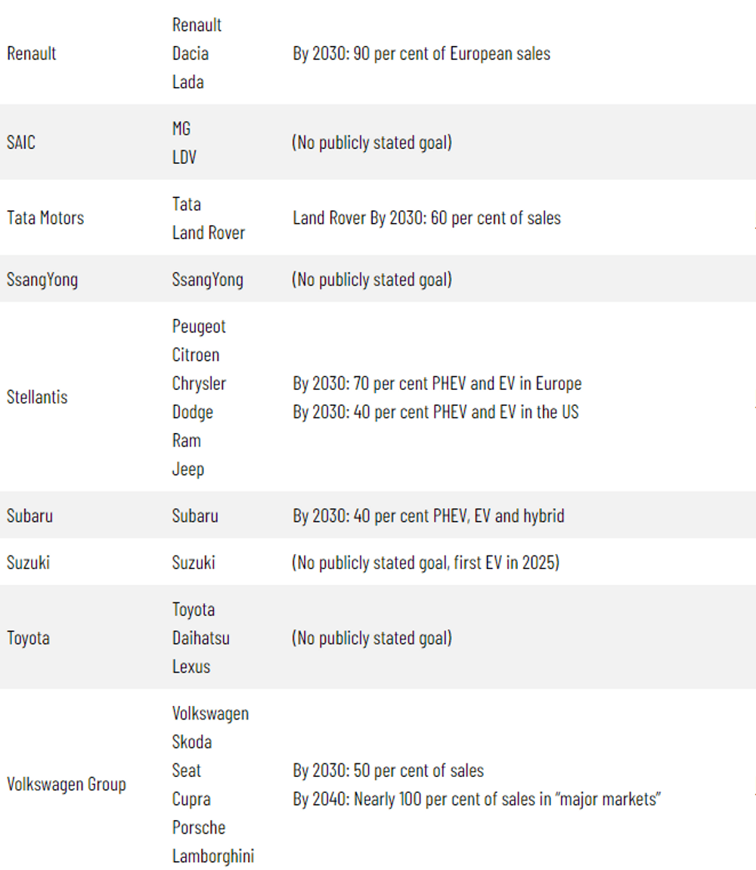The width and height of the screenshot is (756, 870).
Task: Click the Tata Motors row label
Action: click(45, 218)
